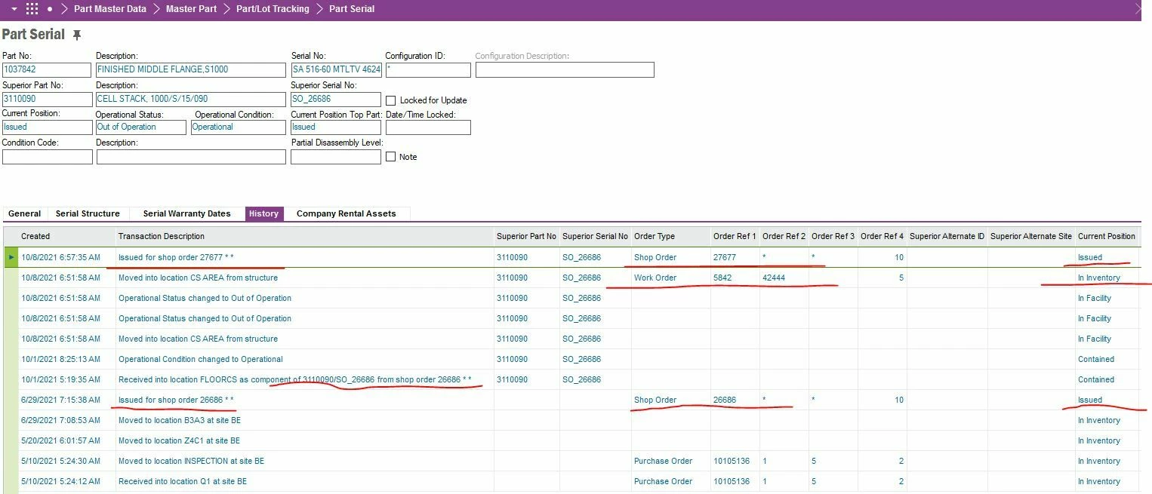The image size is (1152, 494).
Task: Select the Issued for shop order 26686 row
Action: [176, 400]
